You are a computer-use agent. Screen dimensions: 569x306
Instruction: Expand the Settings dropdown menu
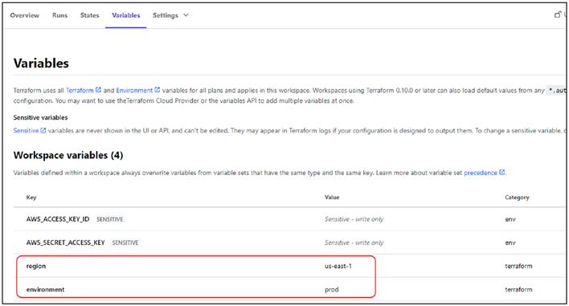[x=170, y=15]
